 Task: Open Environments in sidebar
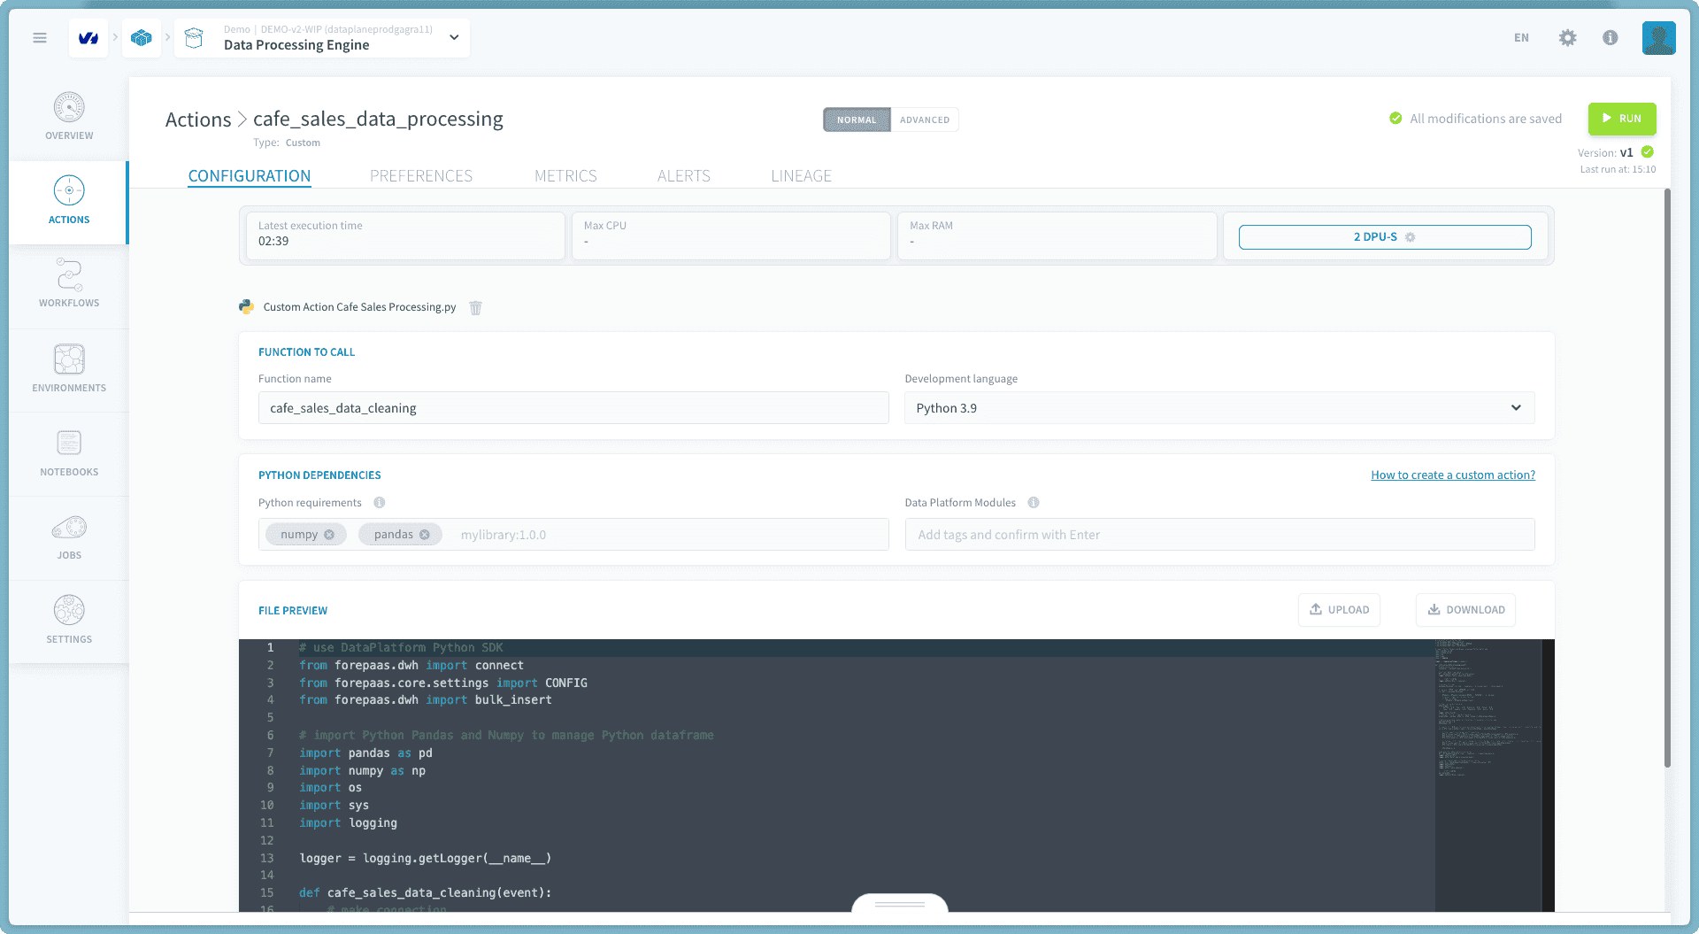pyautogui.click(x=69, y=368)
